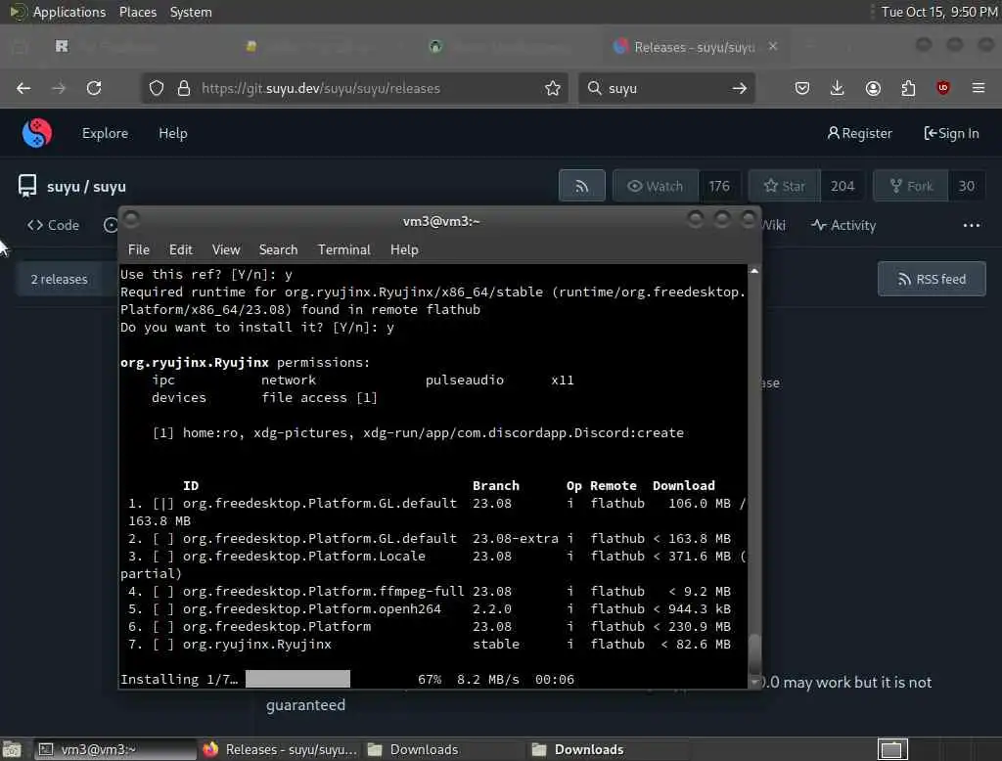Click the clock Tue Oct 15, 9:50 PM
Screen dimensions: 1002x761
coord(939,12)
